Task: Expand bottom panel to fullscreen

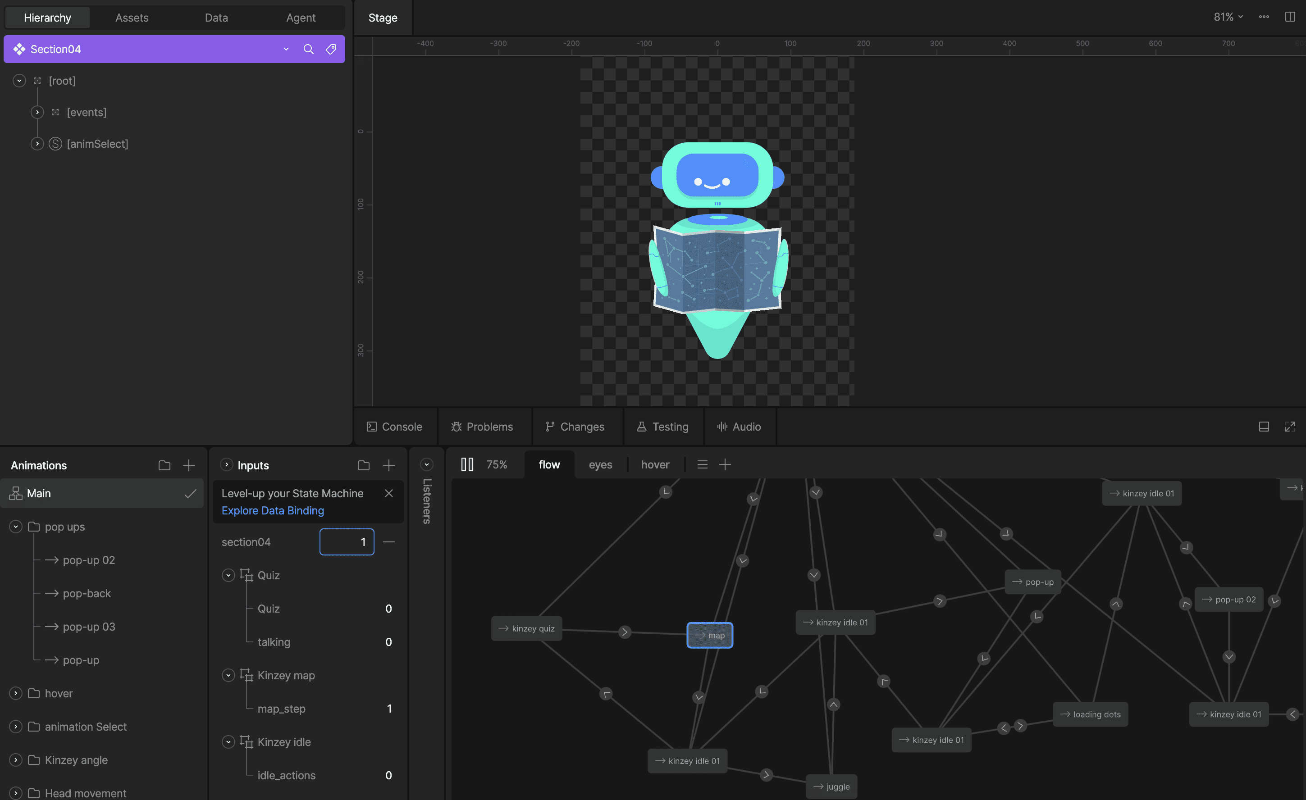Action: tap(1290, 427)
